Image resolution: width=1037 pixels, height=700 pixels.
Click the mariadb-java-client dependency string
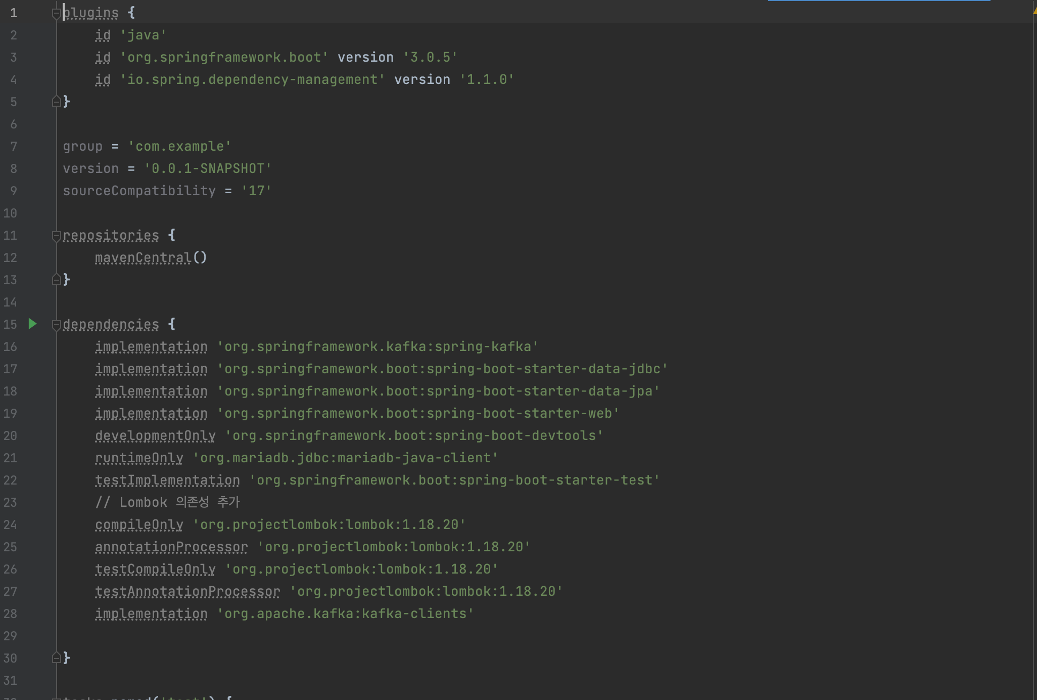pos(345,458)
